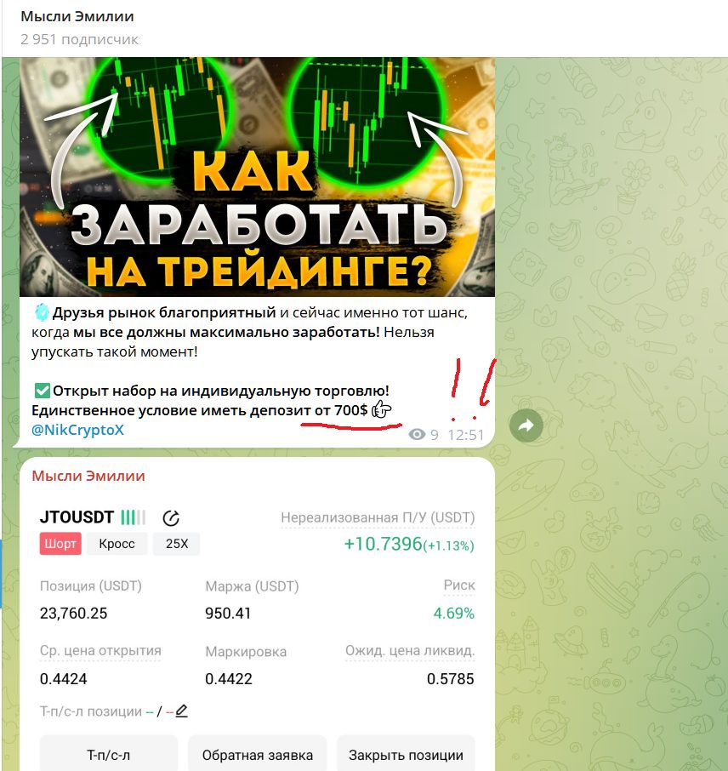Open the @NikCryptoX link

click(77, 430)
